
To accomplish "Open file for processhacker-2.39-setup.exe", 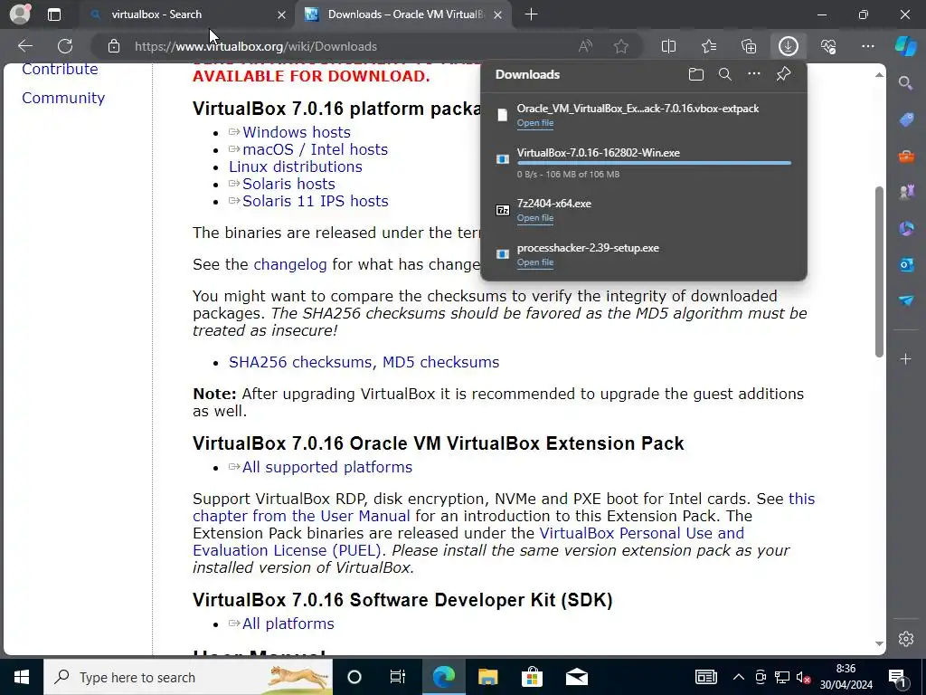I will (x=535, y=262).
